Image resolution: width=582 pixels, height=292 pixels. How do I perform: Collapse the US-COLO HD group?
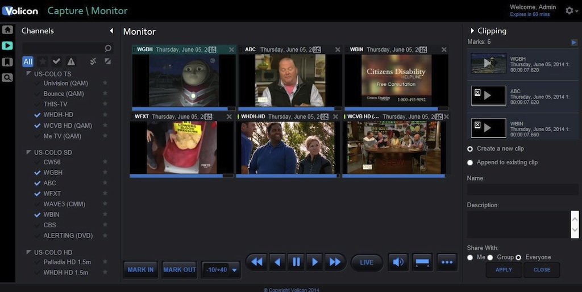pos(28,252)
